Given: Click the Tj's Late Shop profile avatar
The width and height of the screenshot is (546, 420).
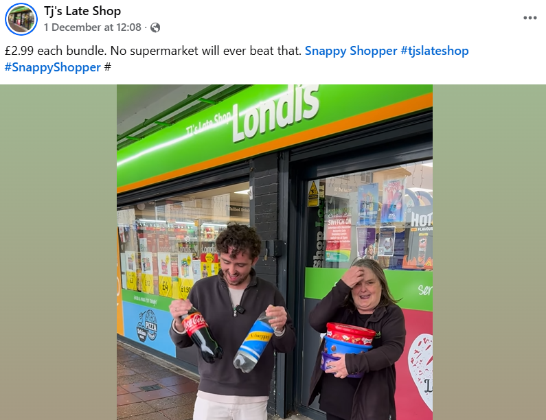Looking at the screenshot, I should pyautogui.click(x=21, y=19).
